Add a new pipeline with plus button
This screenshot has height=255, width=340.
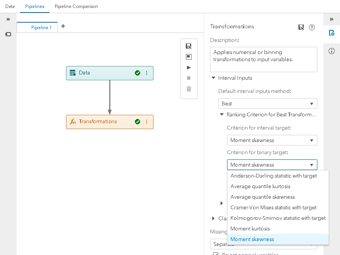click(x=63, y=26)
